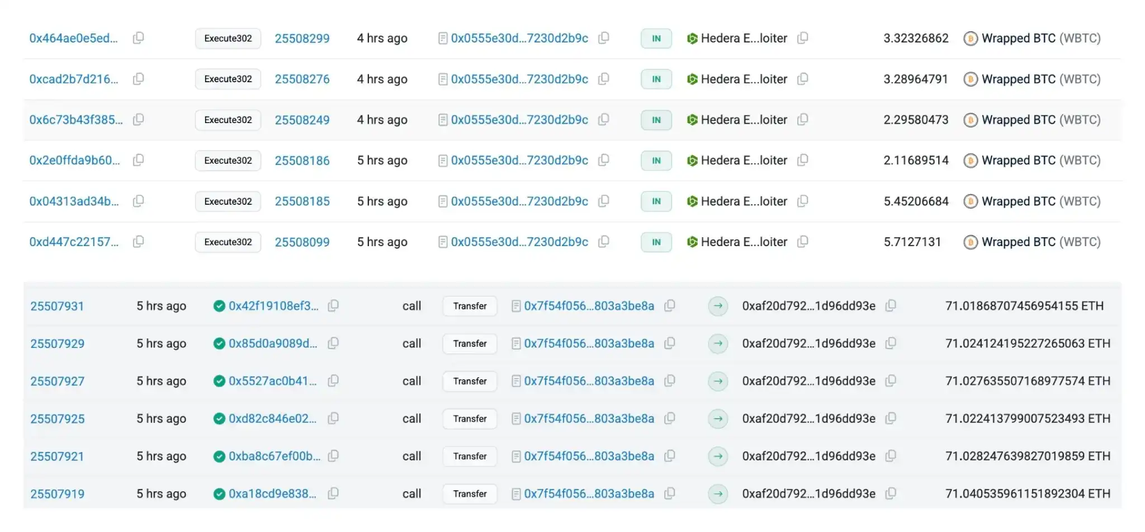Open block 25507919 link

[x=57, y=494]
